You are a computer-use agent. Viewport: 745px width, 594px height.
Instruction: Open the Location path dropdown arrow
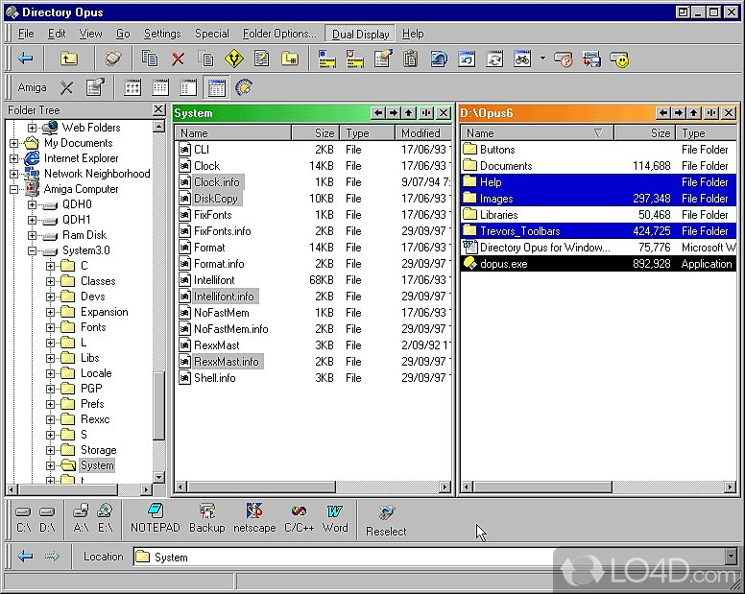click(730, 557)
